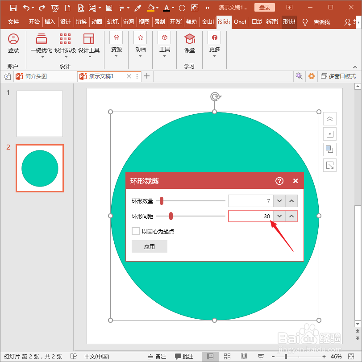
Task: Open the 插入 ribbon tab
Action: coord(50,22)
